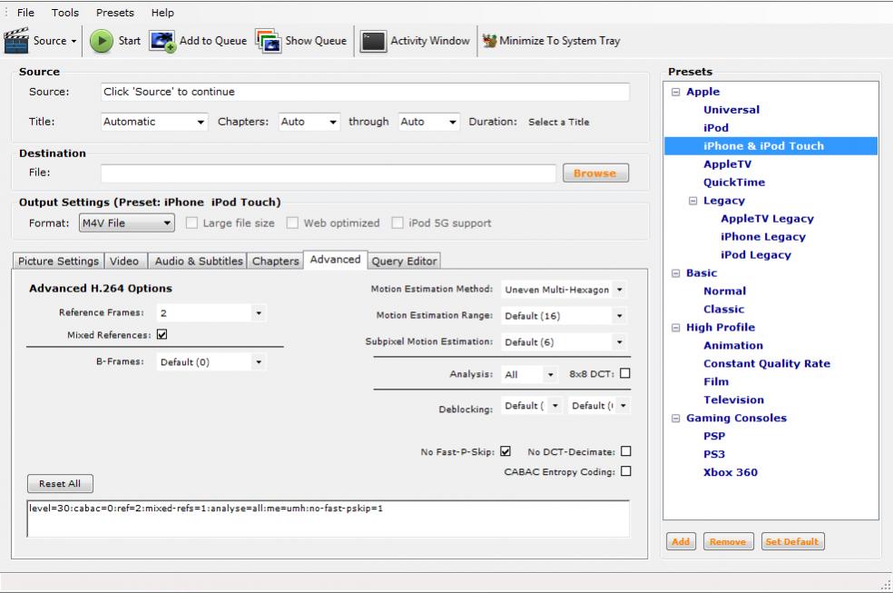Click Minimize To System Tray icon
This screenshot has height=593, width=893.
(489, 41)
